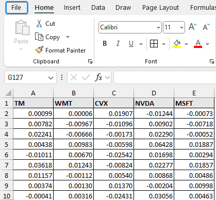Expand the Borders dropdown arrow
This screenshot has width=216, height=200.
[x=164, y=44]
